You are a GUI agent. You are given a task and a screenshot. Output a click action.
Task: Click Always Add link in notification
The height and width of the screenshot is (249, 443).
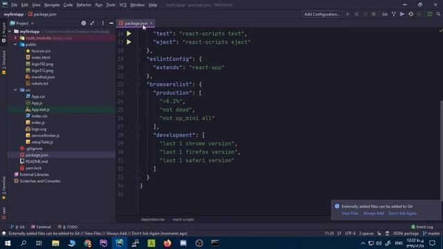374,213
